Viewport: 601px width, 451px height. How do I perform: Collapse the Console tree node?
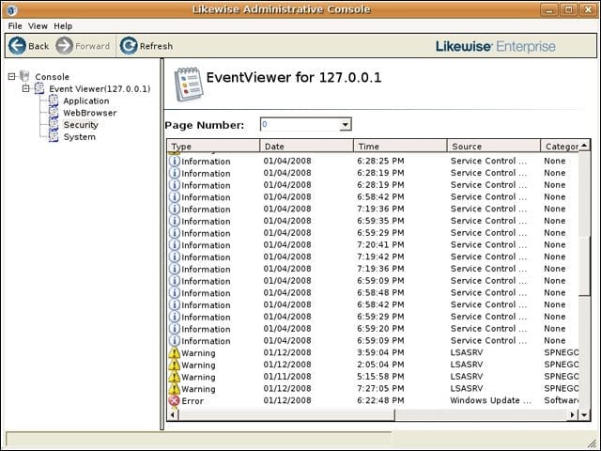11,76
